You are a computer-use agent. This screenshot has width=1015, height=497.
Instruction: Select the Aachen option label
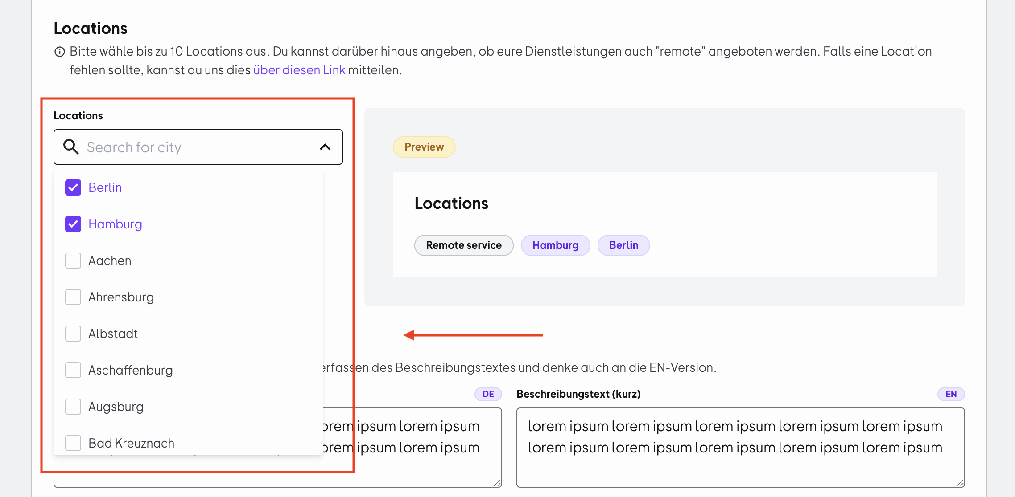click(110, 261)
